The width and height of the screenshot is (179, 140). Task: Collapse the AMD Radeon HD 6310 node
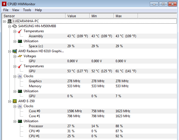(x=10, y=51)
